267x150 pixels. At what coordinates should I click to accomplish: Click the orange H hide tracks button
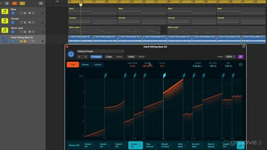pos(15,3)
